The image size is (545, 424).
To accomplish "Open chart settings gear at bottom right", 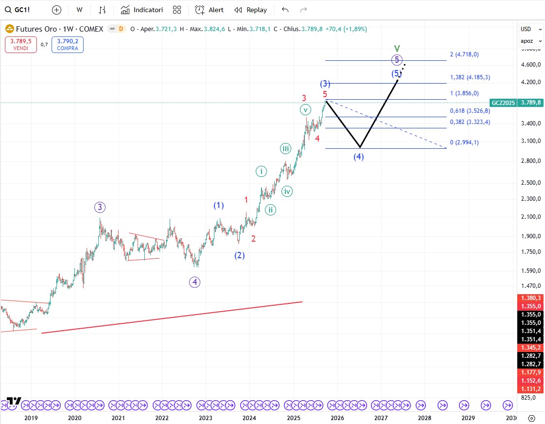I will coord(531,418).
